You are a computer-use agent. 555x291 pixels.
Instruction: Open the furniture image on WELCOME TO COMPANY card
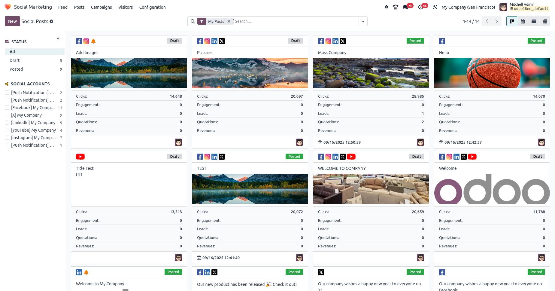[371, 189]
